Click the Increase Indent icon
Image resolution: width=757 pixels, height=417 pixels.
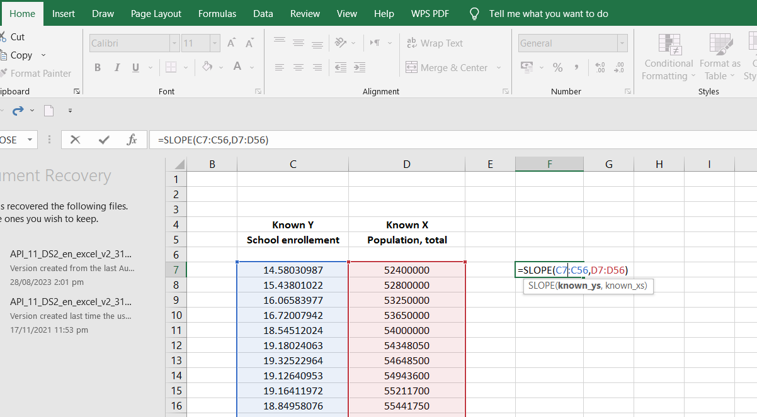click(x=360, y=67)
